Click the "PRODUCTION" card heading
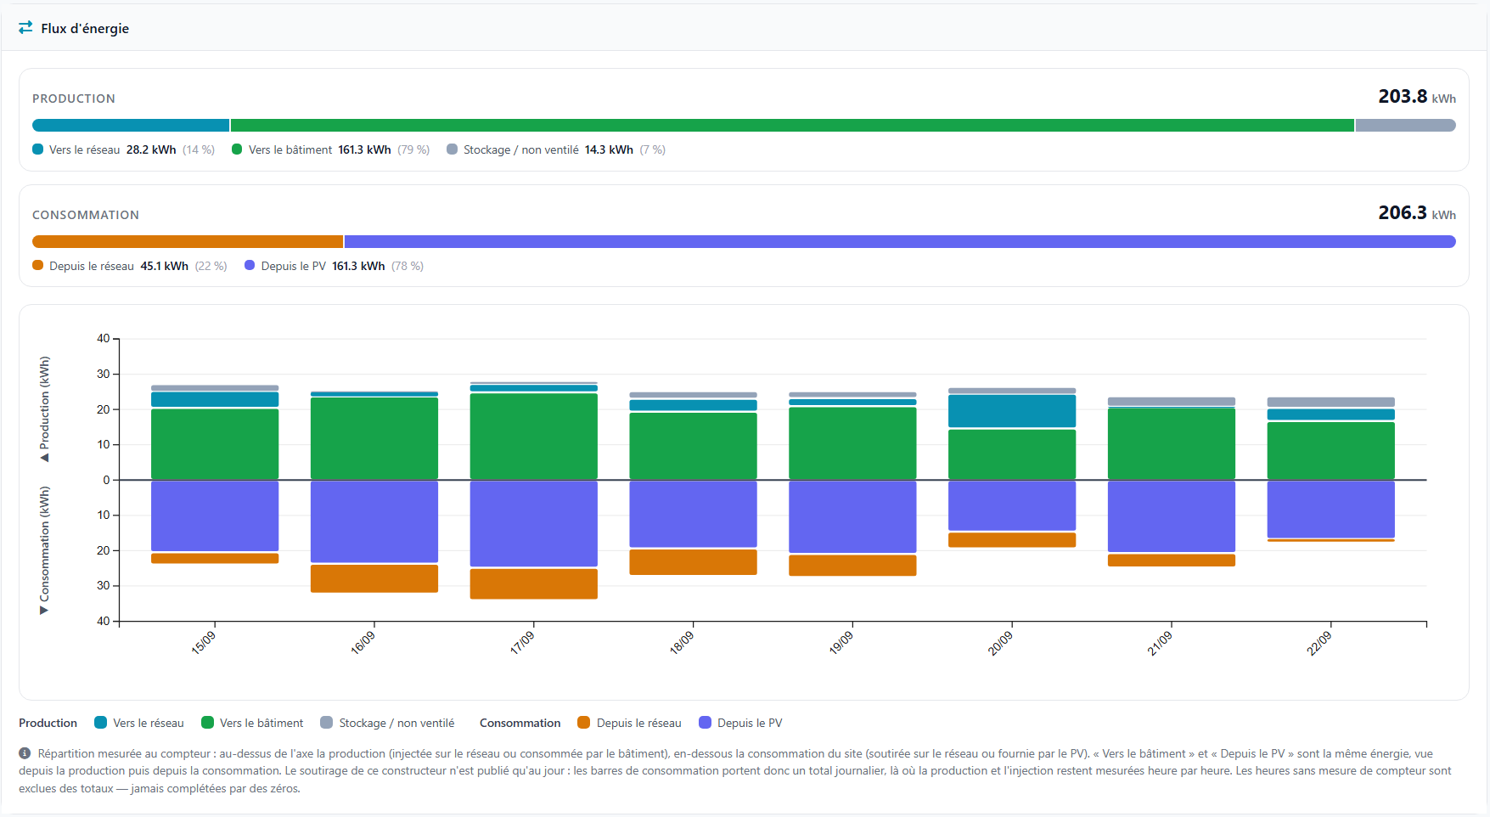1490x817 pixels. coord(74,99)
